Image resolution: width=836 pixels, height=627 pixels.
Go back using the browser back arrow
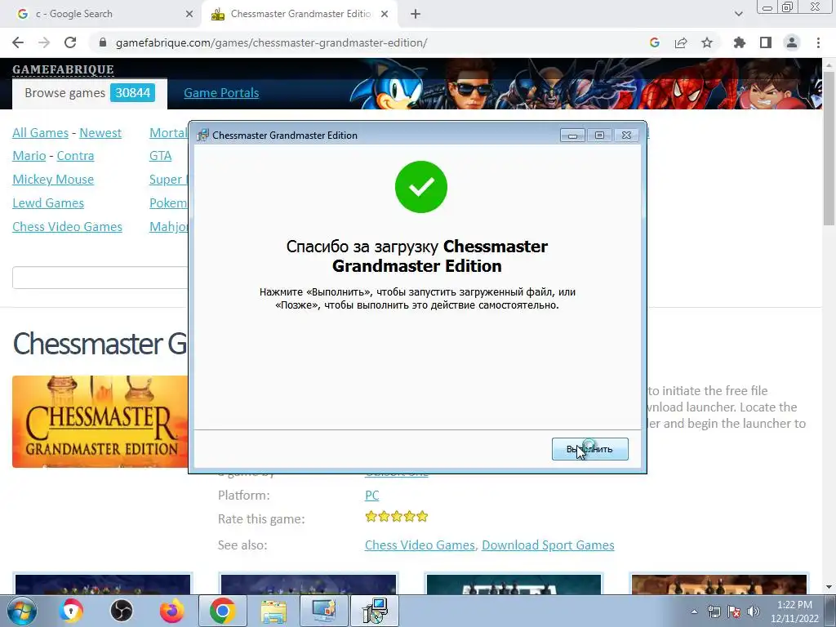18,42
